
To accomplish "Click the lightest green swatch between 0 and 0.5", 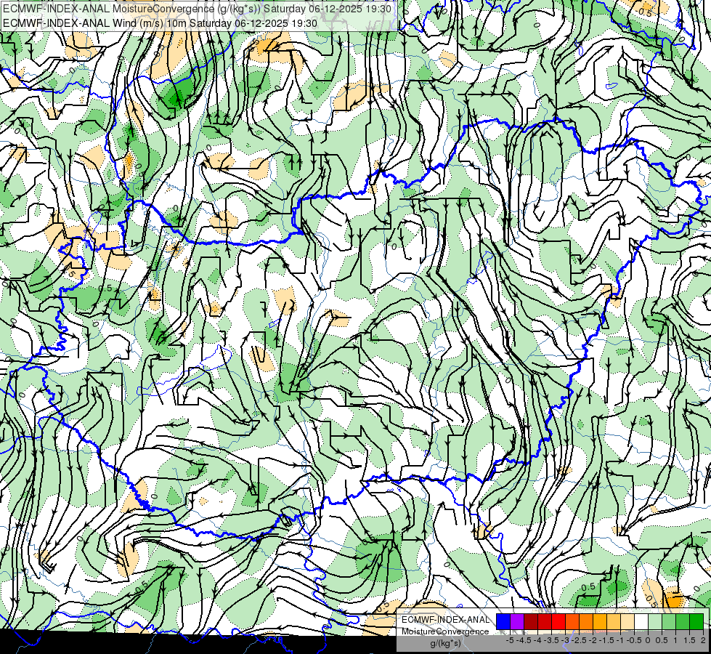I will (655, 621).
